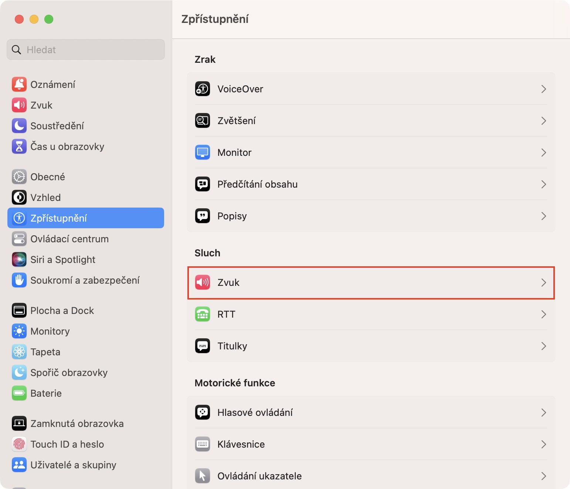Screen dimensions: 570x489
Task: Open Oznámení in the sidebar
Action: tap(53, 85)
